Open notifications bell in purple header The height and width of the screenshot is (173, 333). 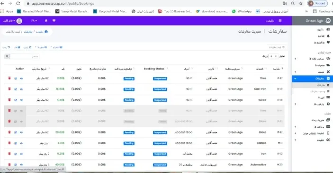[46, 21]
